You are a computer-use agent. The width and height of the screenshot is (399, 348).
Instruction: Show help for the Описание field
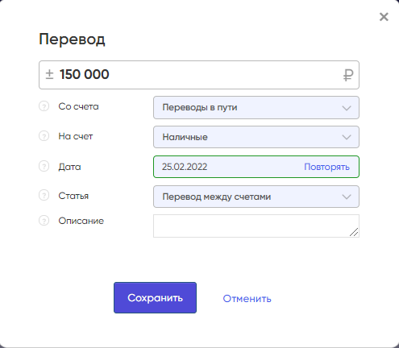coord(44,221)
